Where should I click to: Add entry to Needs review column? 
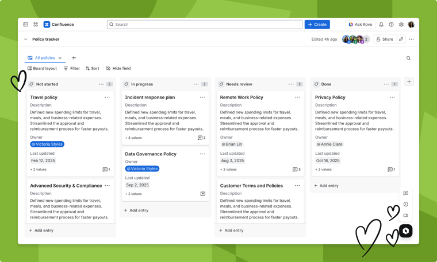tap(231, 230)
